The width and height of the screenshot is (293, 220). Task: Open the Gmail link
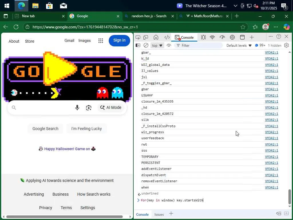click(69, 41)
